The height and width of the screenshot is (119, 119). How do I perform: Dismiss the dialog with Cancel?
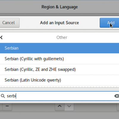click(10, 23)
